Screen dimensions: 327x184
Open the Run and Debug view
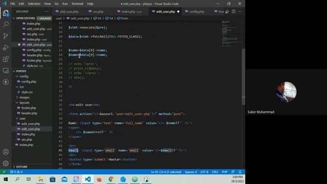[x=6, y=48]
